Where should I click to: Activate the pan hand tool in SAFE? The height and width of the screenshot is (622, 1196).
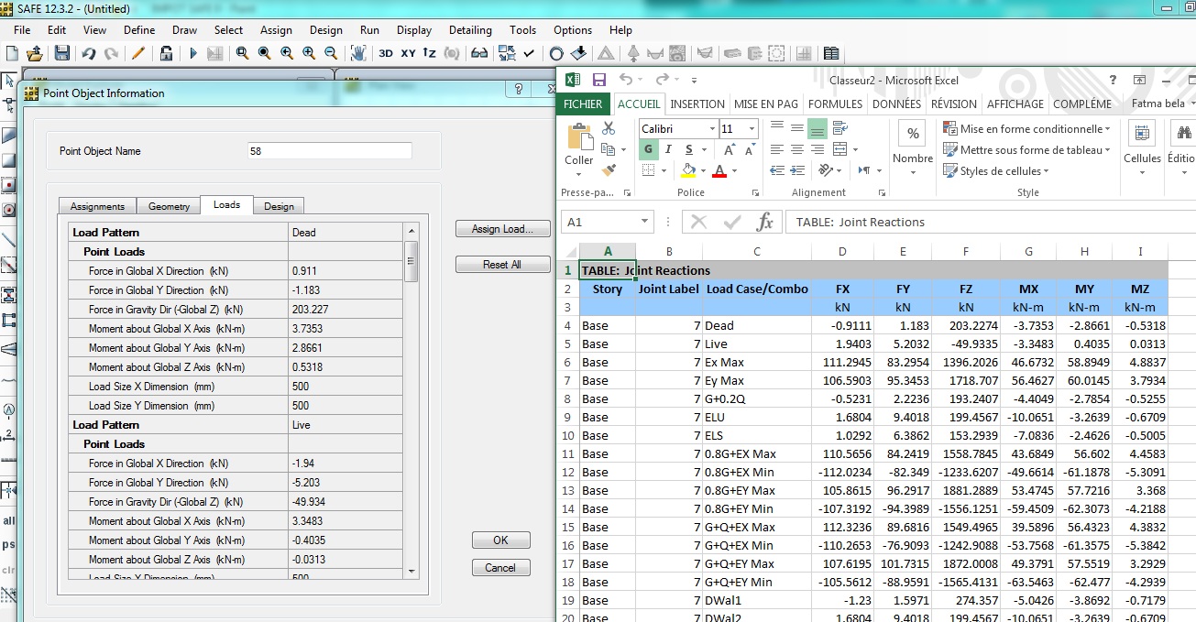pos(358,53)
